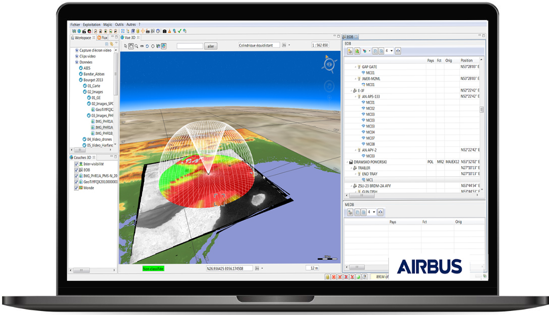Image resolution: width=549 pixels, height=315 pixels.
Task: Activate the hand pan tool in Vue 3D
Action: 131,46
